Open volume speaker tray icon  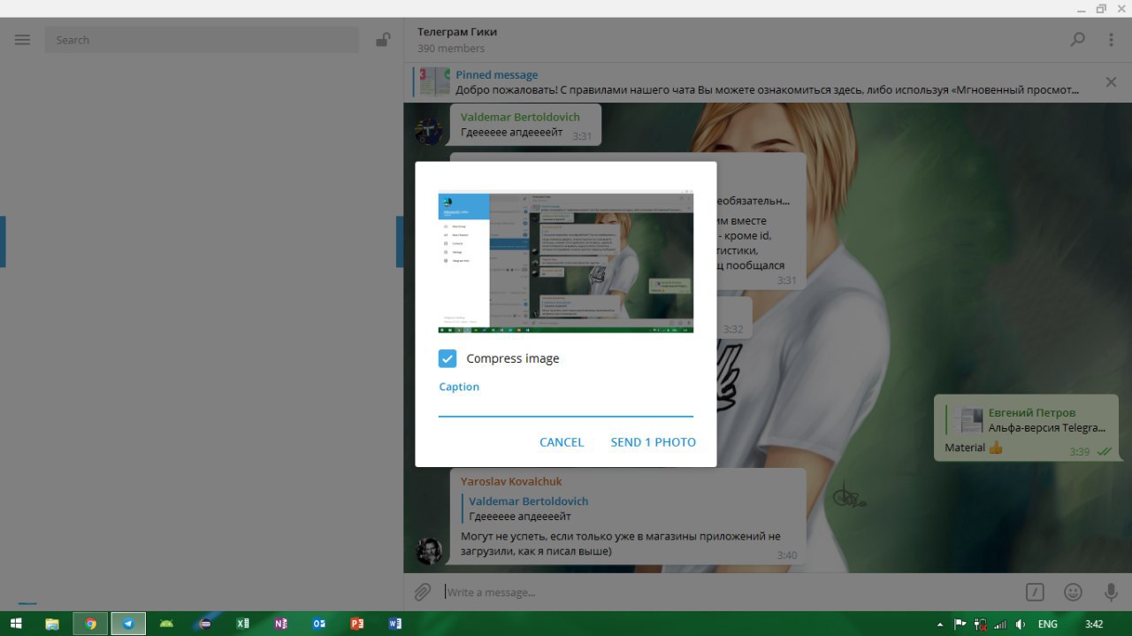1021,624
